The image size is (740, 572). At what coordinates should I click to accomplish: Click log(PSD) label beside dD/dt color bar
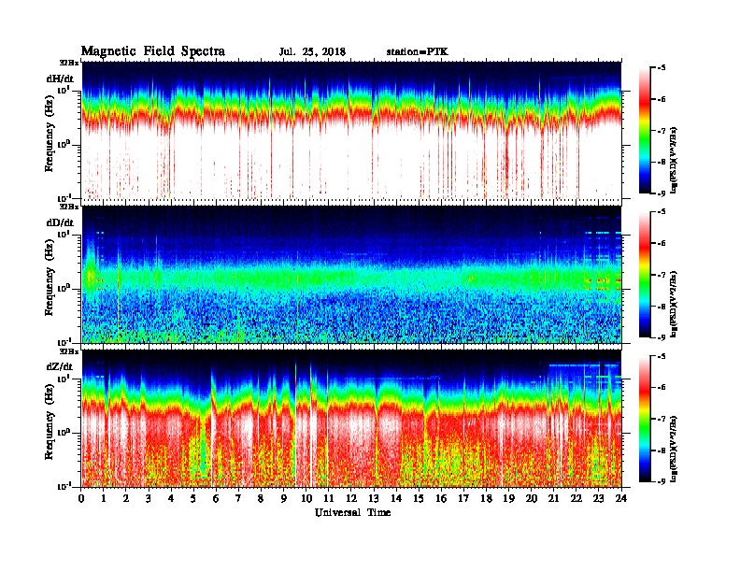coord(675,304)
